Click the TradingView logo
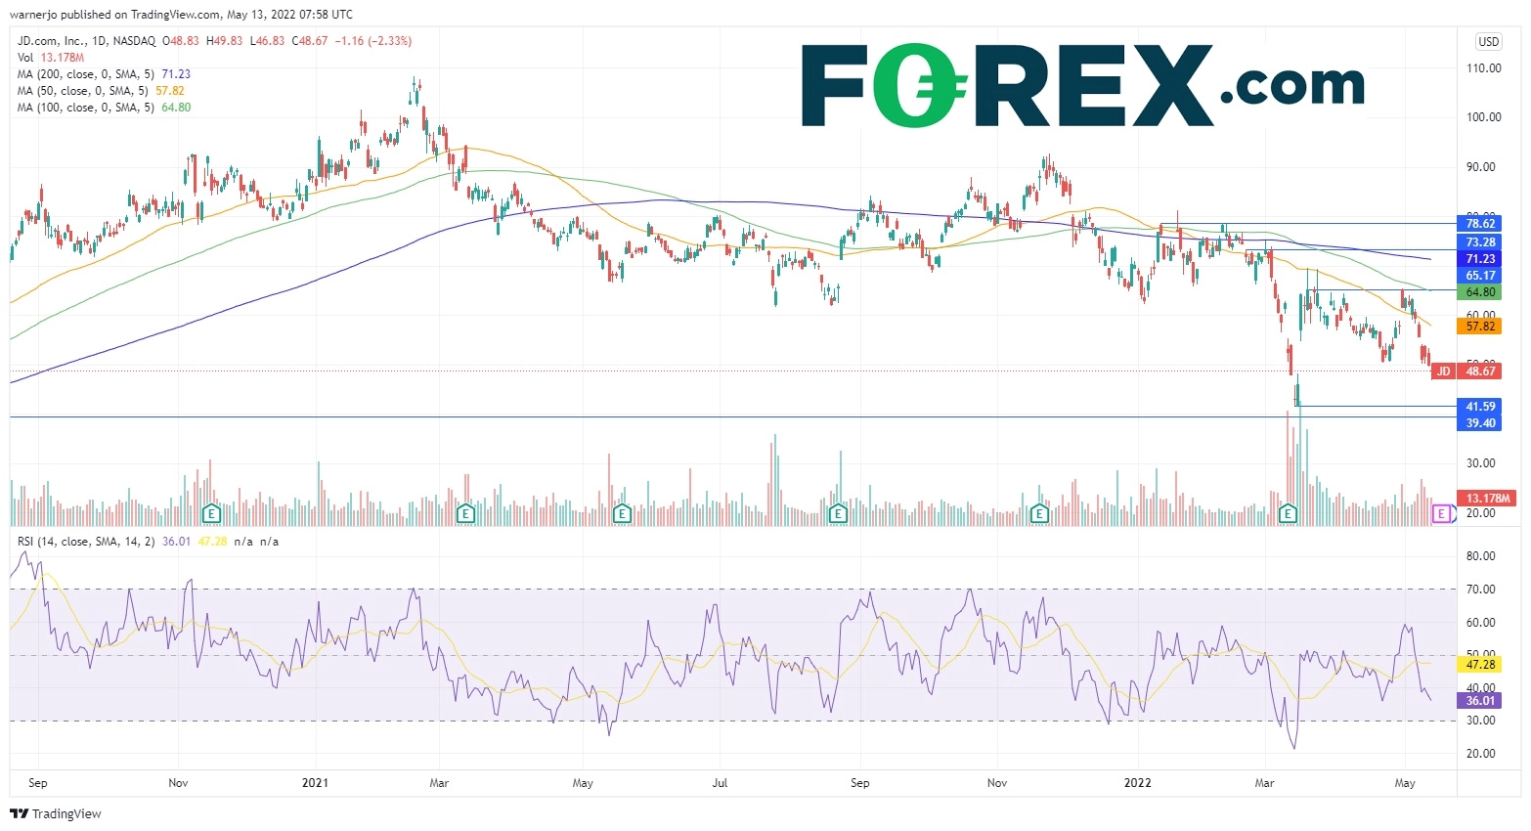Screen dimensions: 1531x831 pos(56,813)
